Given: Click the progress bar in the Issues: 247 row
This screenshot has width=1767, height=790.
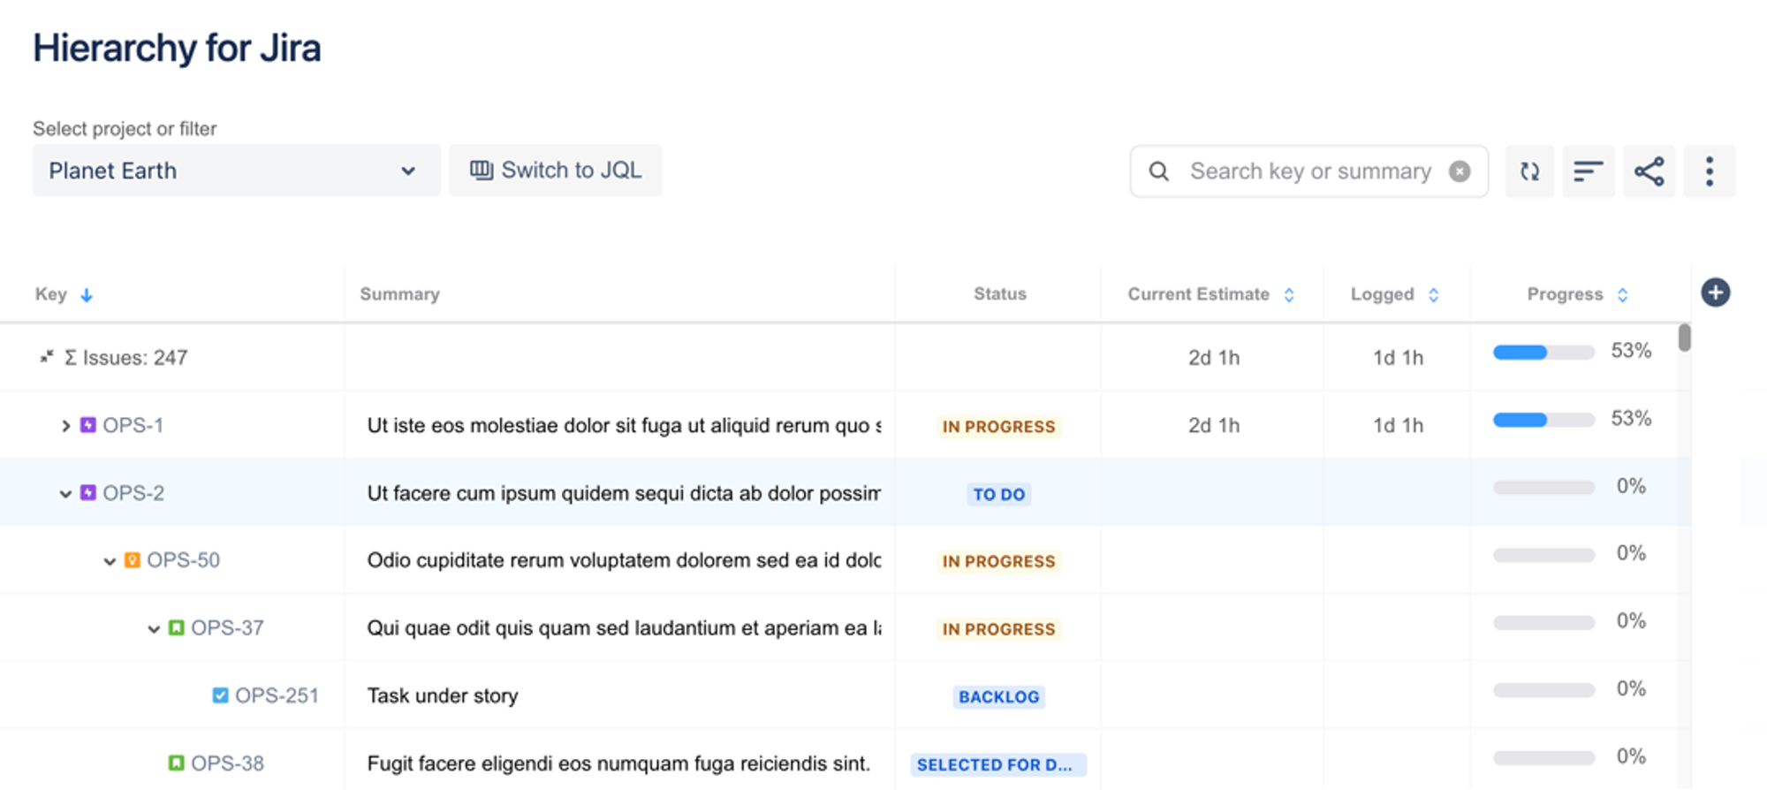Looking at the screenshot, I should click(x=1543, y=353).
